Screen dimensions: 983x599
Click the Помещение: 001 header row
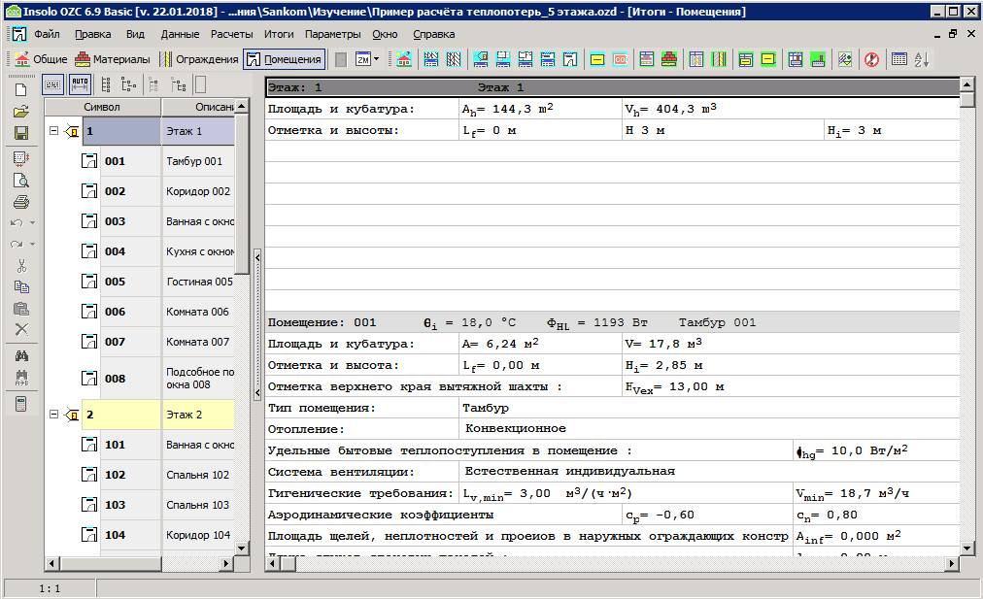613,322
